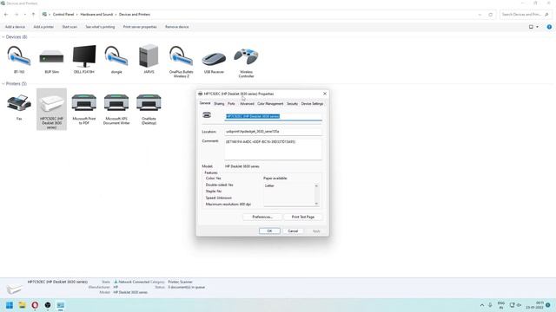556x312 pixels.
Task: Select the OnePlus Bullets Wireless Z icon
Action: (x=182, y=56)
